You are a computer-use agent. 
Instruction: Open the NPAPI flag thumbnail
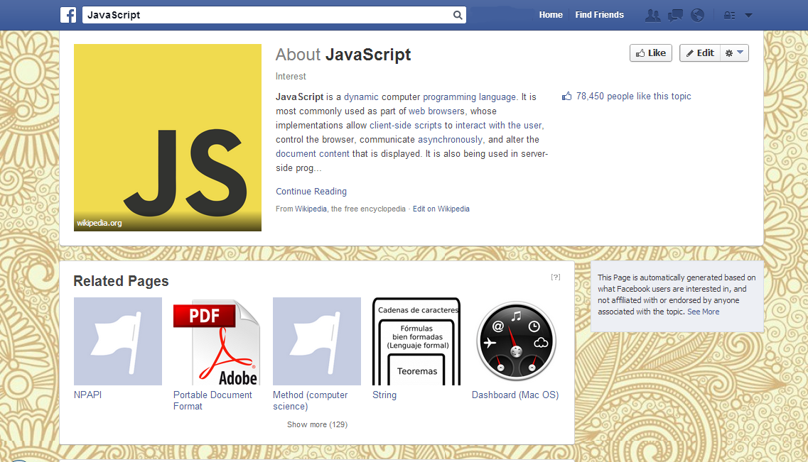coord(118,341)
